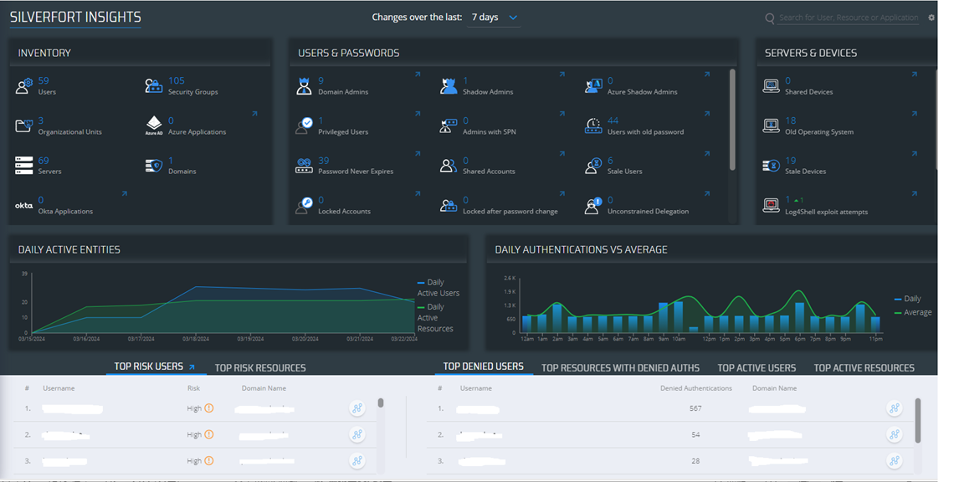Open the 7 days time range dropdown
Screen dimensions: 959x482
pyautogui.click(x=495, y=18)
